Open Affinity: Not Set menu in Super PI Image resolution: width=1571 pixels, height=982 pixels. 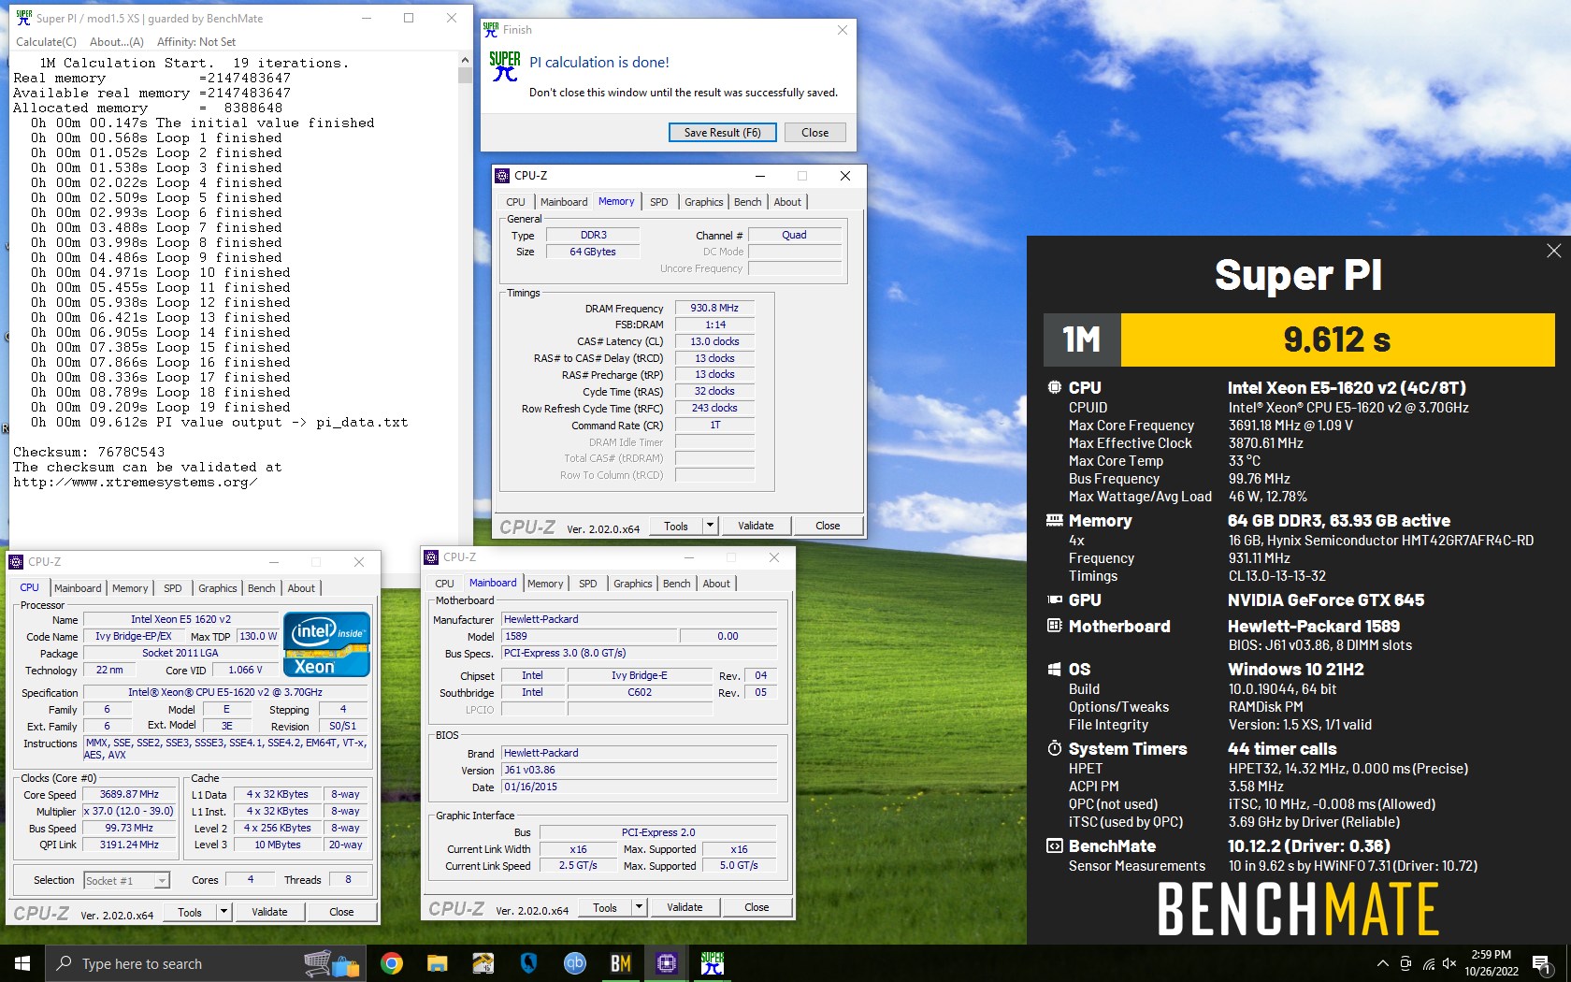click(196, 41)
